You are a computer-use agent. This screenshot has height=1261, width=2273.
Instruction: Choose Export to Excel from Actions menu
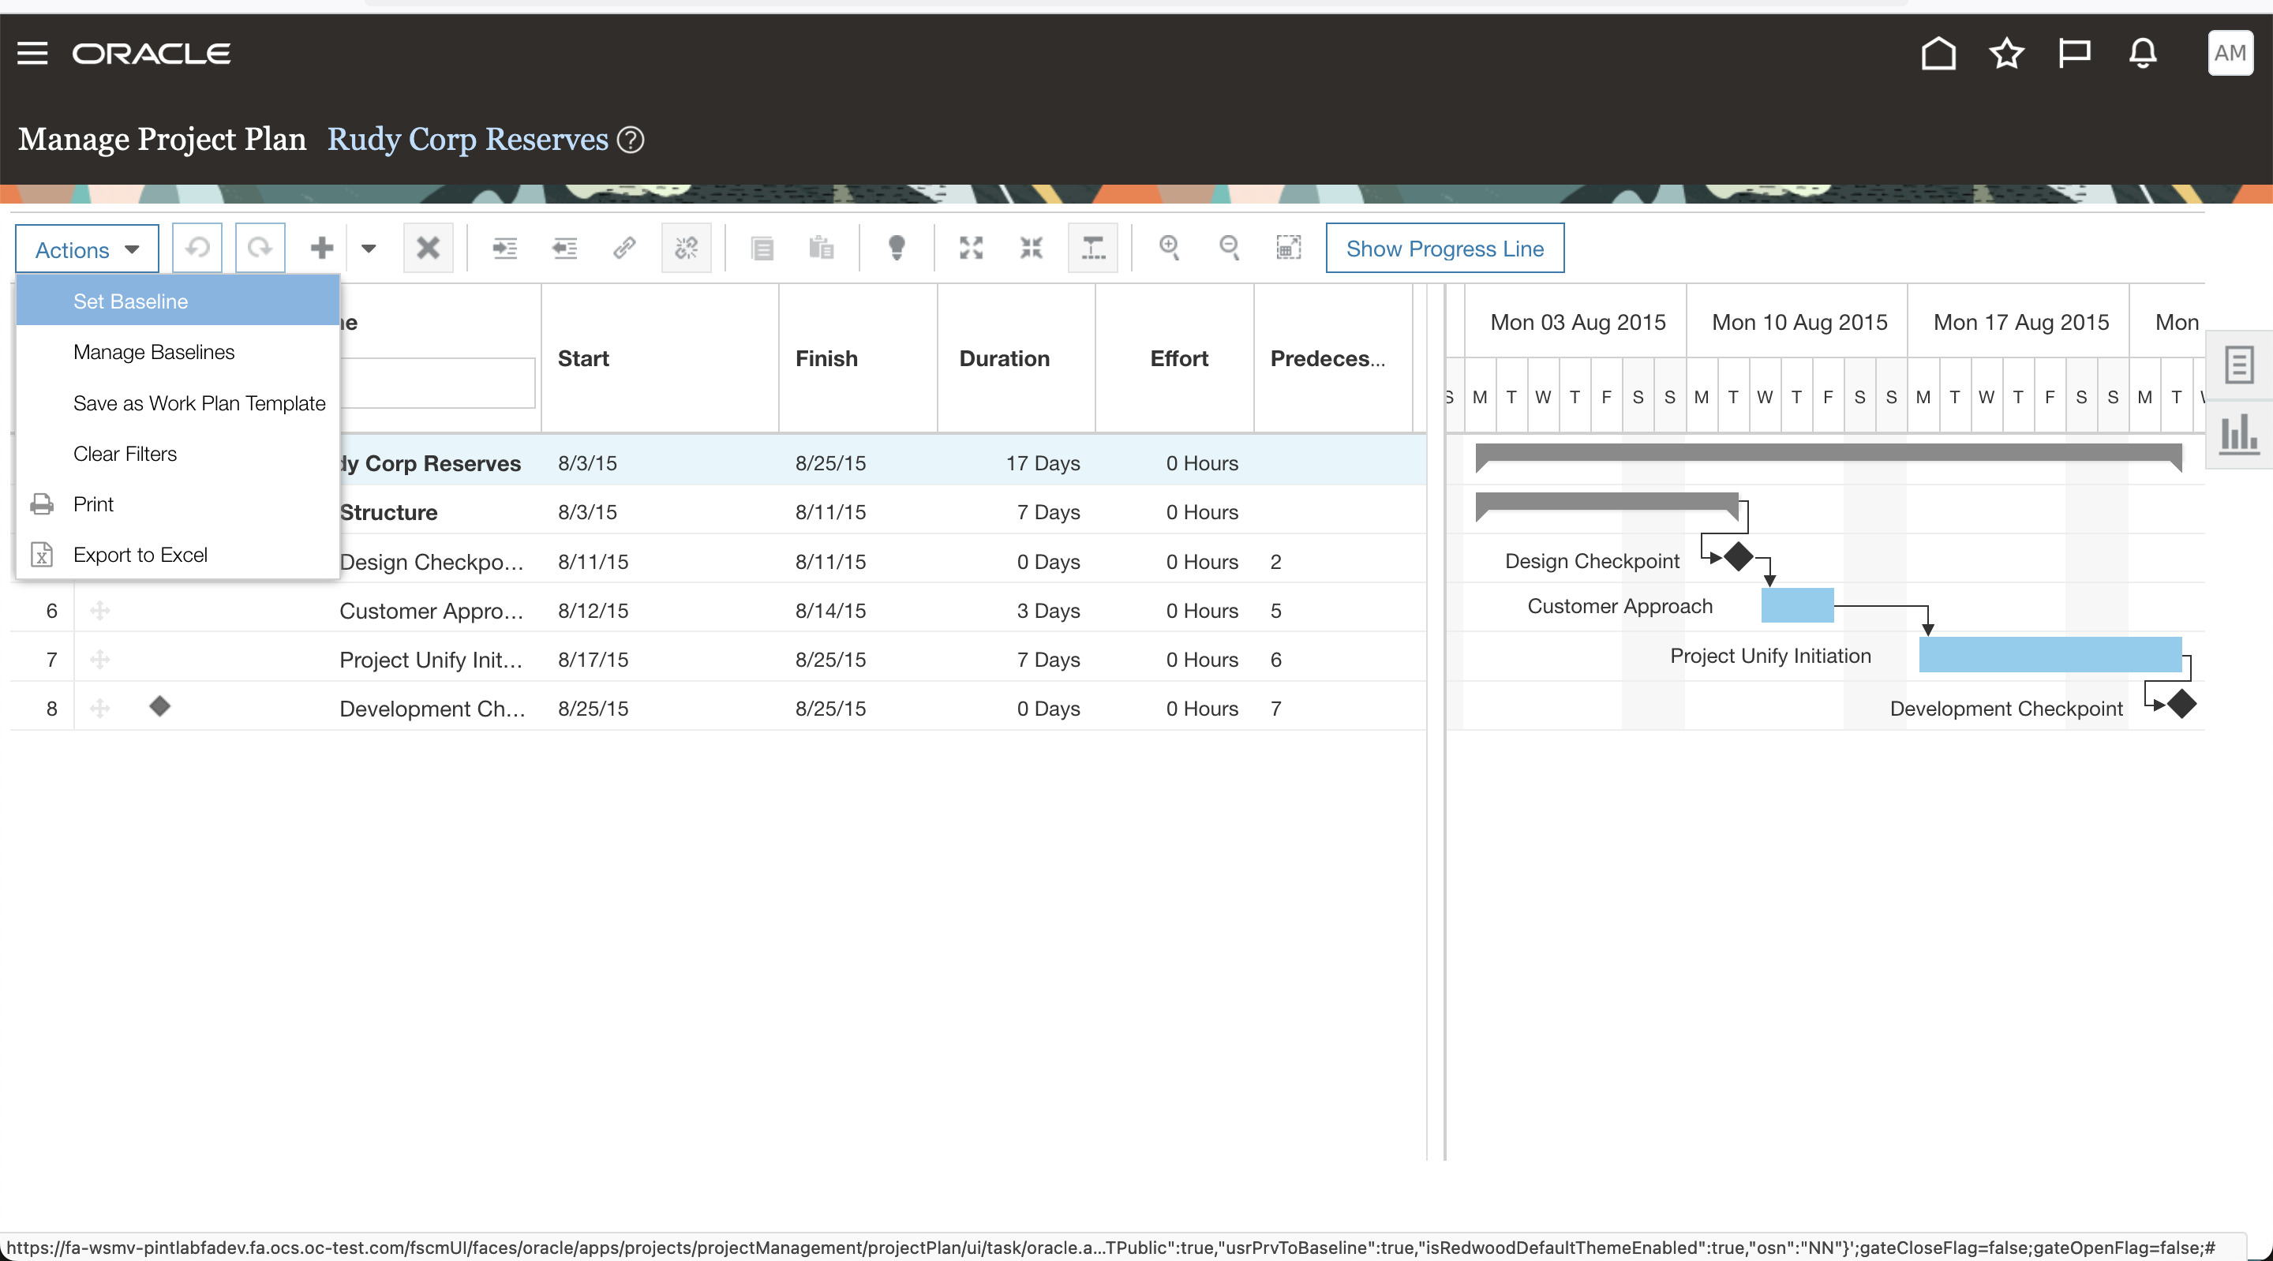141,555
